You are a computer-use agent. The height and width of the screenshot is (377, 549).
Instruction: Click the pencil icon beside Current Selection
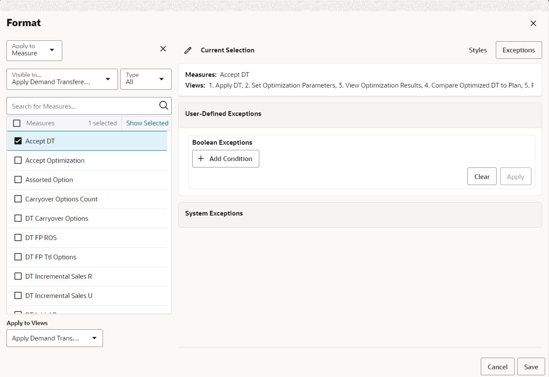tap(188, 50)
